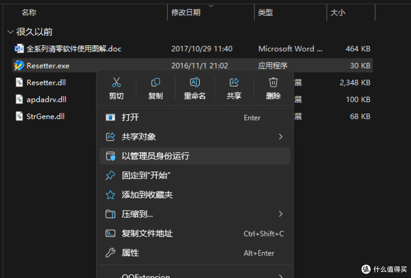
Task: Click the type cell 应用程序
Action: [272, 66]
